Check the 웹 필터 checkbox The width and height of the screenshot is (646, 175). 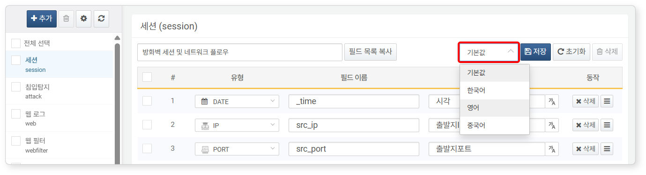(16, 140)
